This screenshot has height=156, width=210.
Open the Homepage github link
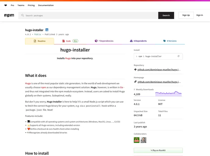159,82
